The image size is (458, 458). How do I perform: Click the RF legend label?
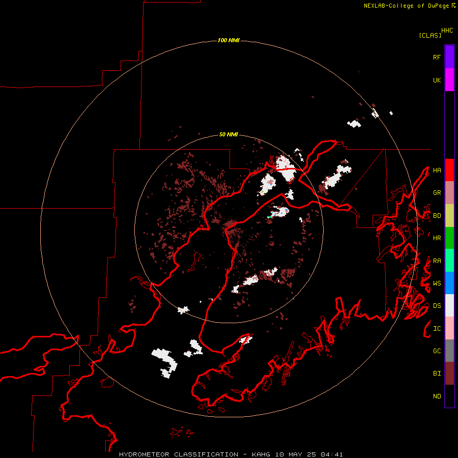(437, 57)
